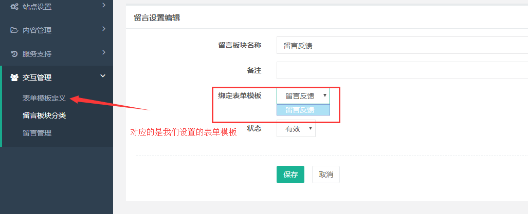Viewport: 528px width, 214px height.
Task: Open the 绑定表单模板 dropdown
Action: pos(303,95)
